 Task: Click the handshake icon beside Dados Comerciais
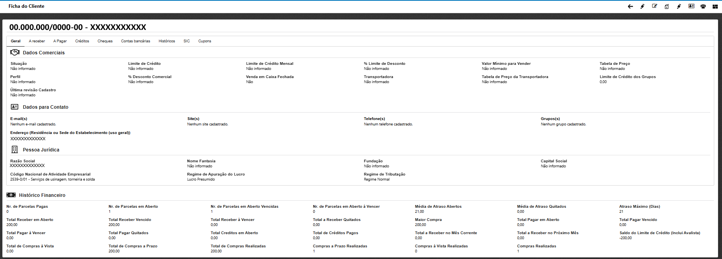15,52
